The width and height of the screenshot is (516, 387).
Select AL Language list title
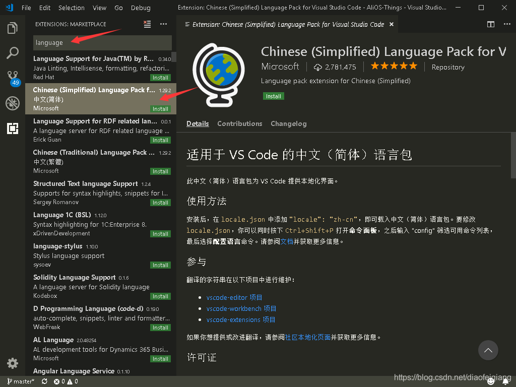tap(53, 340)
